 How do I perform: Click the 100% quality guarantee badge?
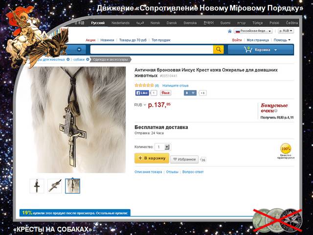click(x=286, y=149)
